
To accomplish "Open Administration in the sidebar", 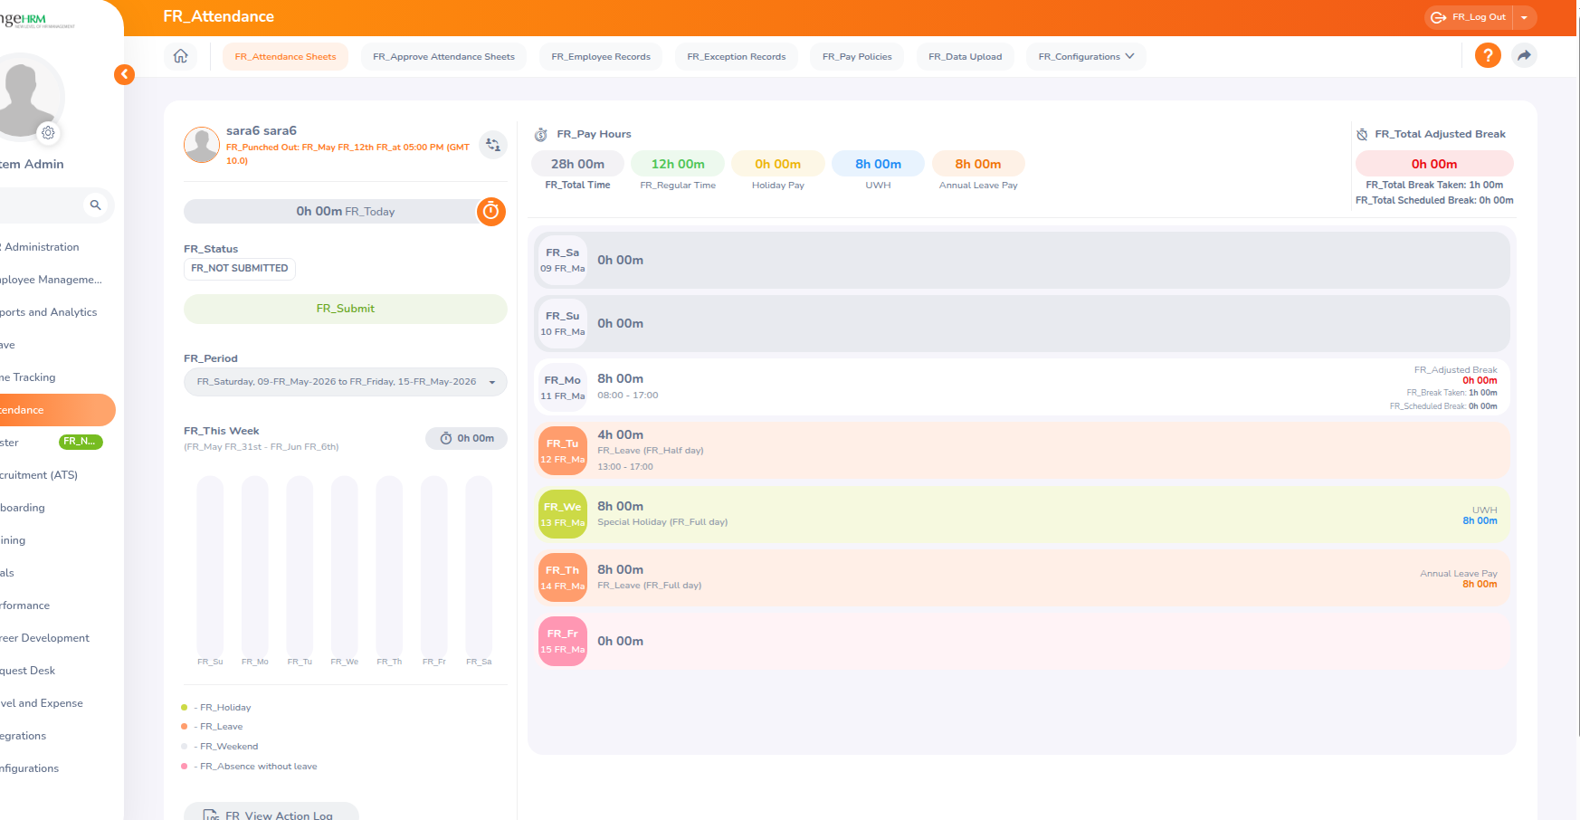I will click(x=42, y=247).
